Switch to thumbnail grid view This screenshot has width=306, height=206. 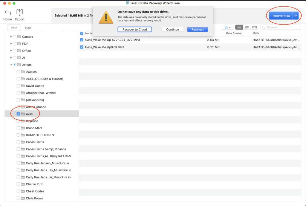[x=247, y=27]
